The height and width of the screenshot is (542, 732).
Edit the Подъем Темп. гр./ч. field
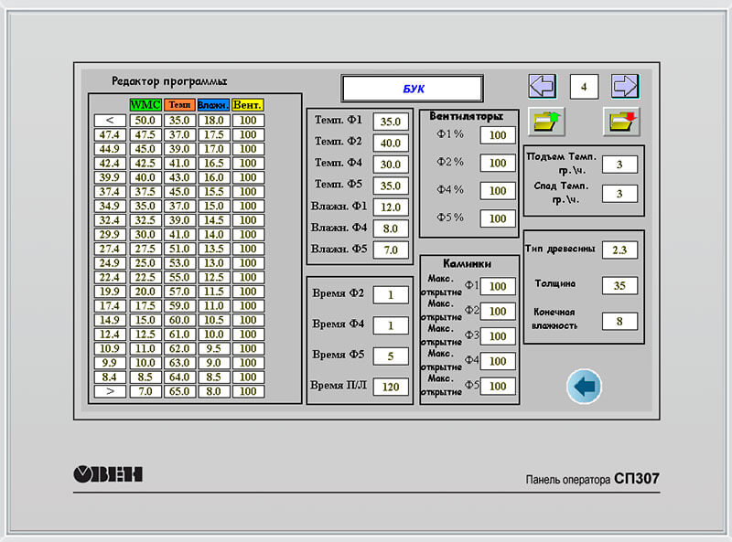[x=619, y=165]
